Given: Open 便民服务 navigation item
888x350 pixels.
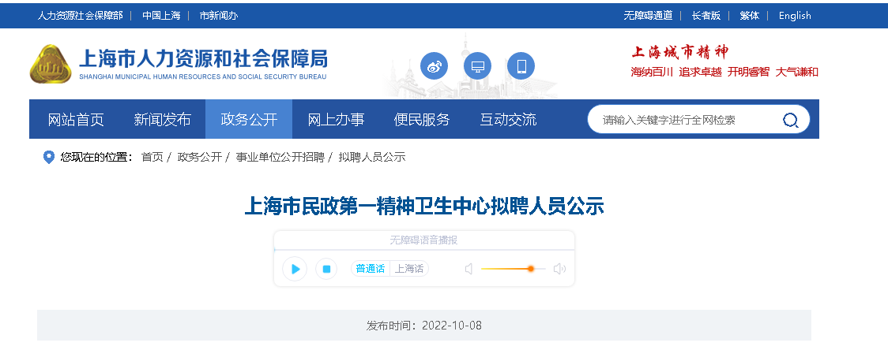Looking at the screenshot, I should tap(422, 119).
